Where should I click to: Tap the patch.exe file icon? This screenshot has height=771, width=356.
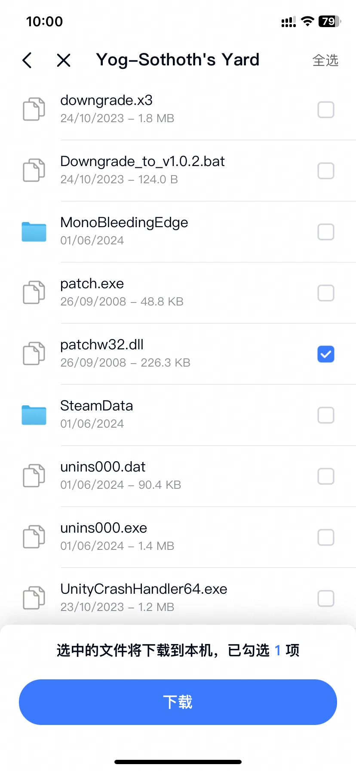[x=34, y=293]
